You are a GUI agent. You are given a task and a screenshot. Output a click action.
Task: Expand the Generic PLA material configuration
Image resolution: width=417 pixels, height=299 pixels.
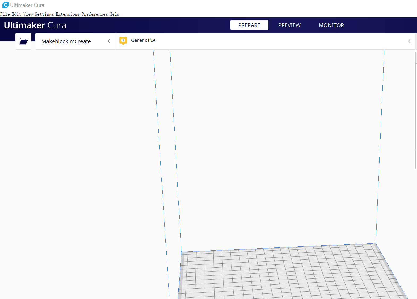coord(265,41)
